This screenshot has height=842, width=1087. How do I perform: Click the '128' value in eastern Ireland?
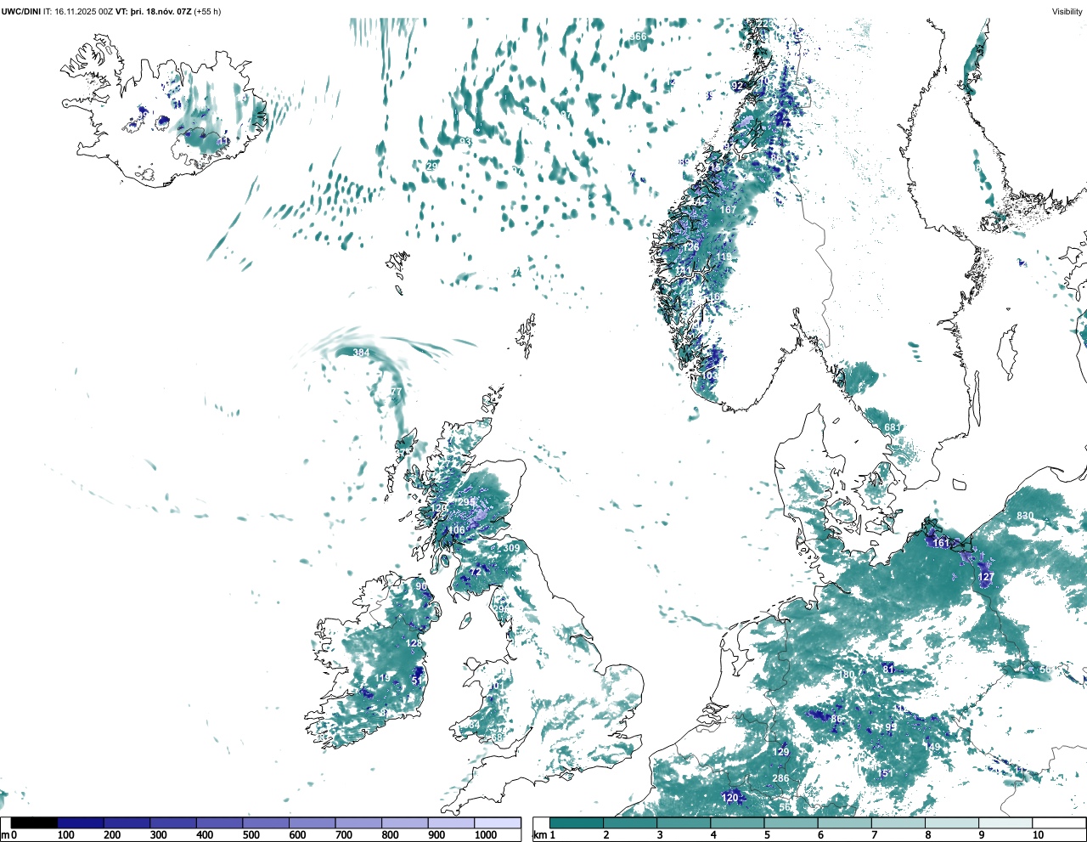tap(414, 643)
